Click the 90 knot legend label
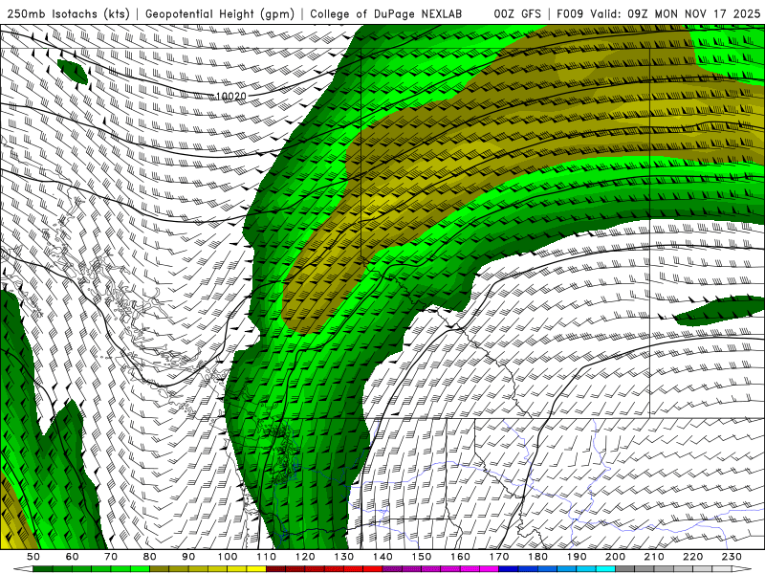This screenshot has height=574, width=765. [188, 557]
